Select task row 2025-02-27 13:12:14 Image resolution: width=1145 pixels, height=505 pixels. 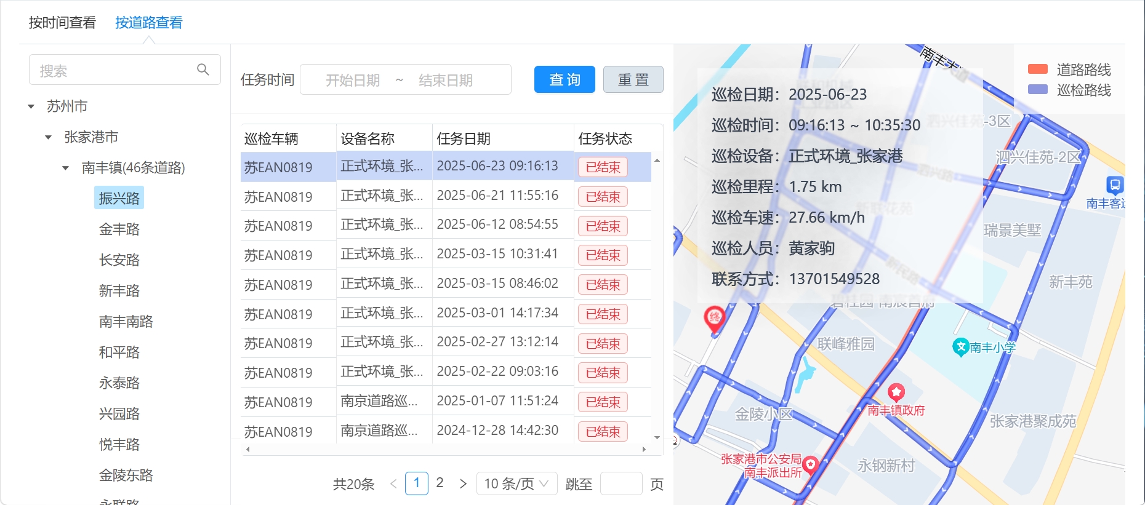tap(446, 343)
